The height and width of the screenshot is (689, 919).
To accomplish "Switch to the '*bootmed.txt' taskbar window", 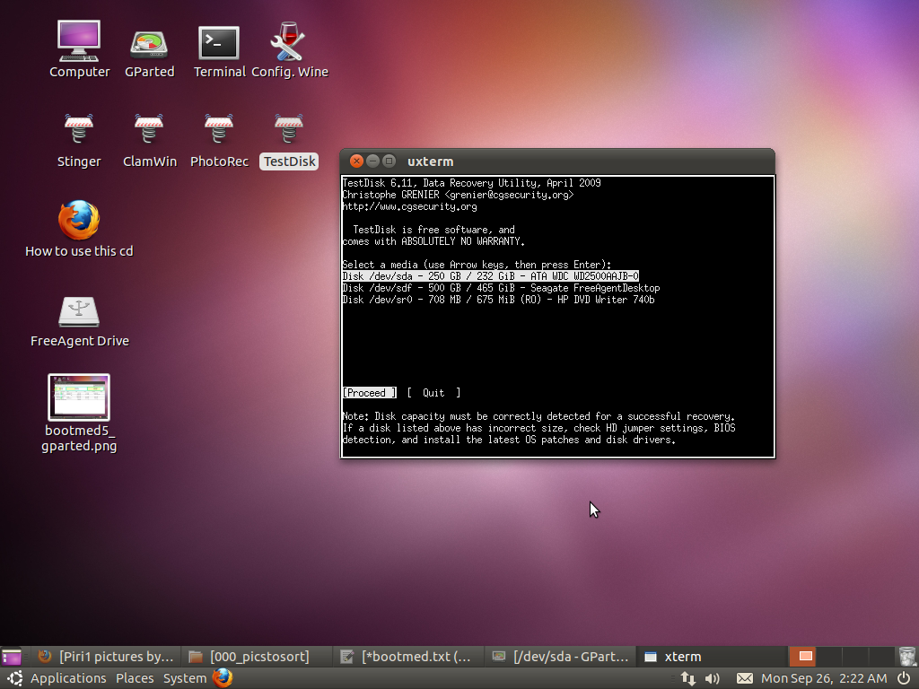I will tap(407, 657).
